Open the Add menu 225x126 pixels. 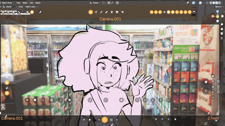31,3
